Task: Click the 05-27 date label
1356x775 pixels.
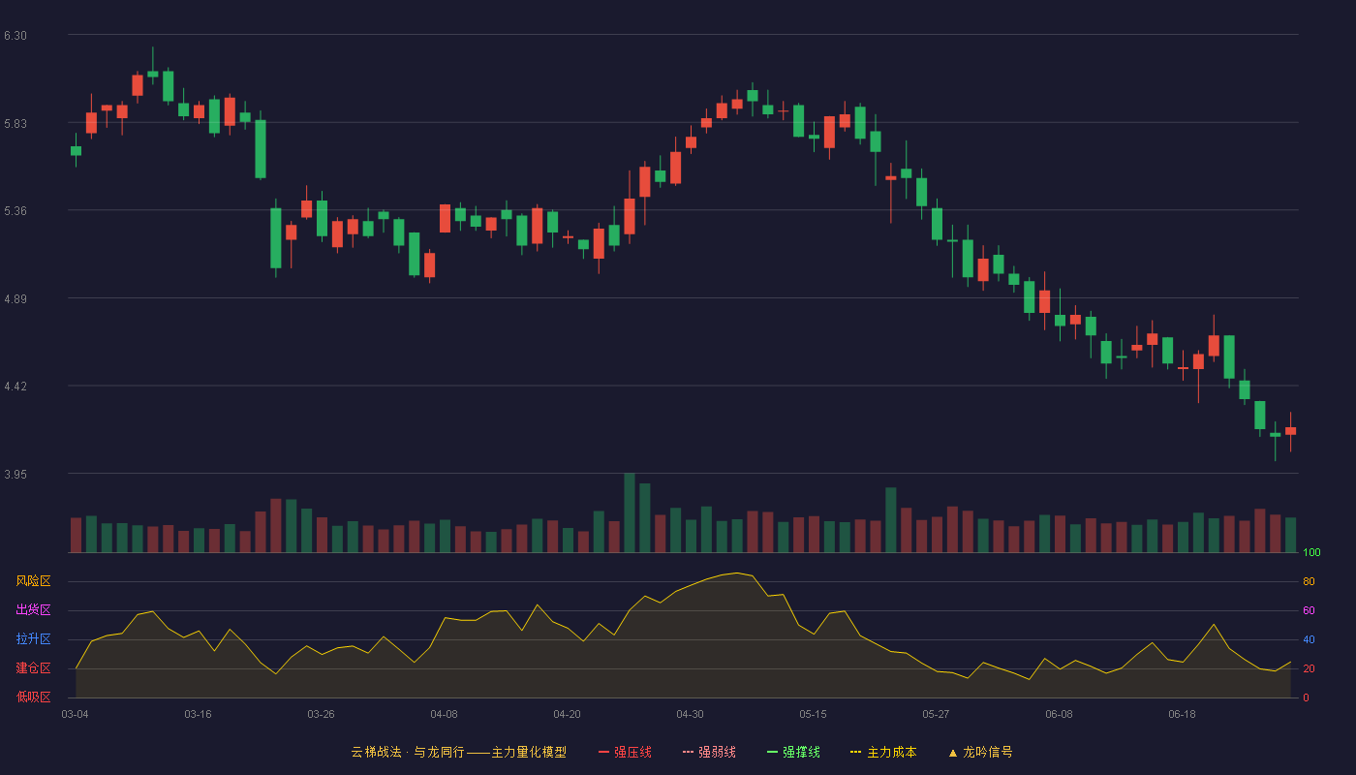Action: [937, 714]
